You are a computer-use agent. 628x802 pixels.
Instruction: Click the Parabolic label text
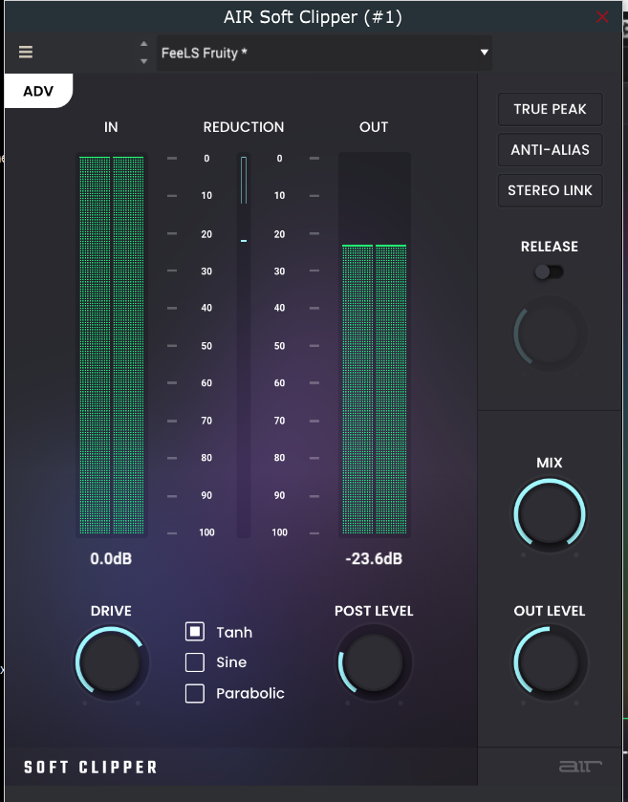click(x=250, y=694)
